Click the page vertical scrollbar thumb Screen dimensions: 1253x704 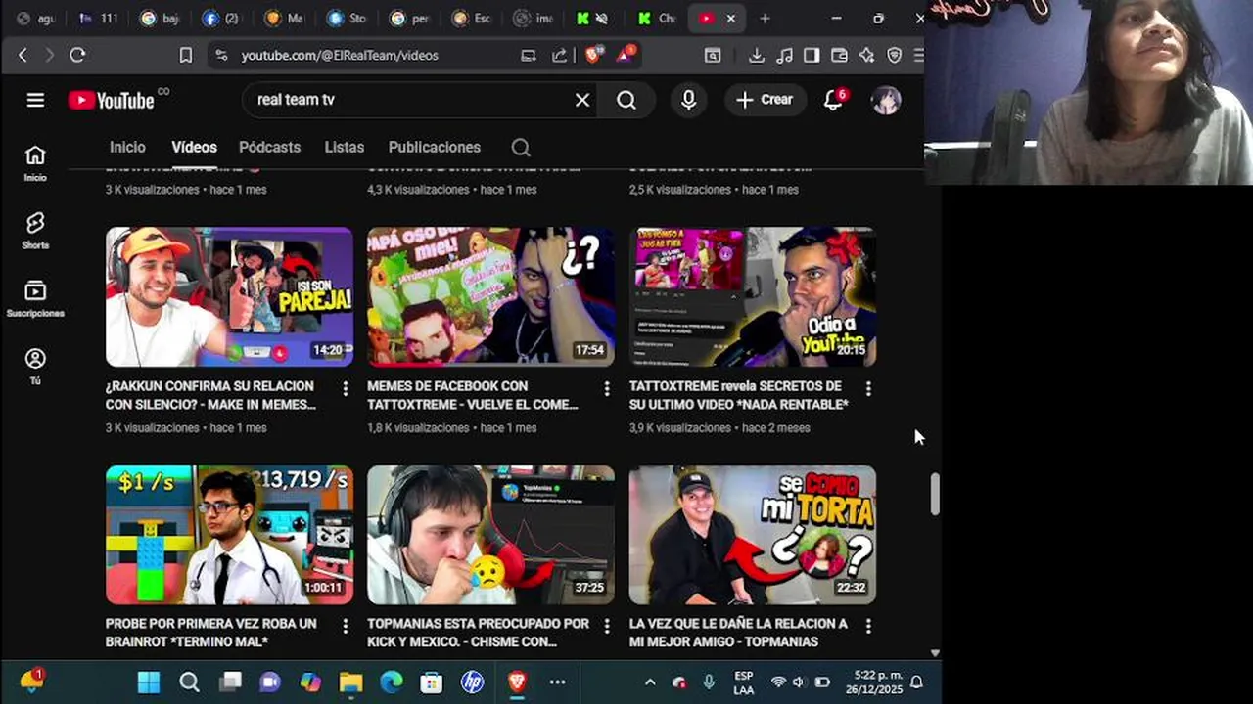pyautogui.click(x=935, y=494)
